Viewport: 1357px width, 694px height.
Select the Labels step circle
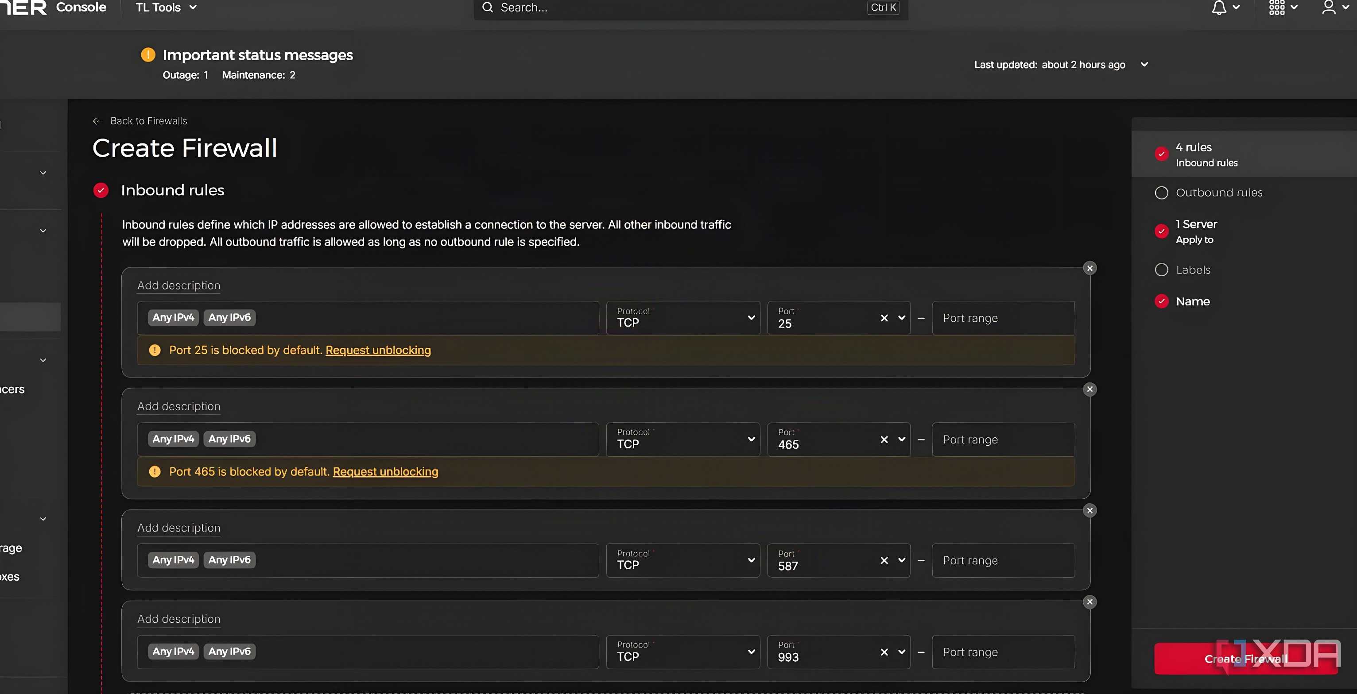point(1161,270)
